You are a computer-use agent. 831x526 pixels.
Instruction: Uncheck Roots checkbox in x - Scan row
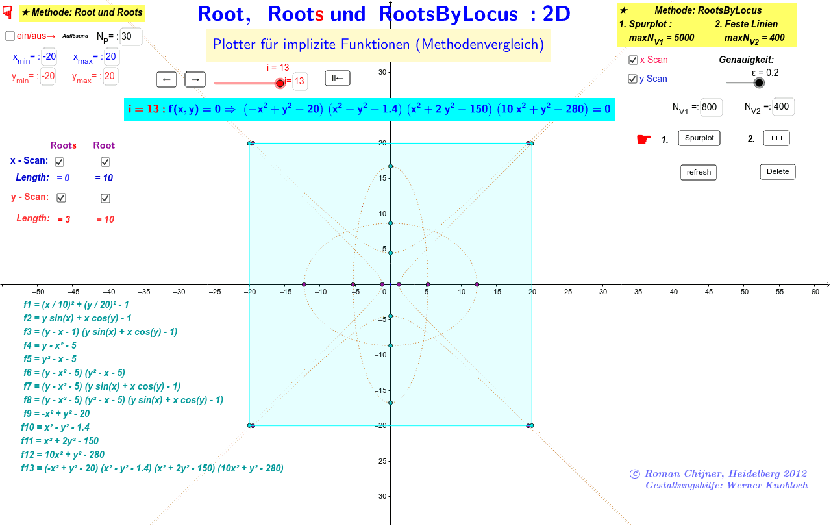(x=60, y=162)
